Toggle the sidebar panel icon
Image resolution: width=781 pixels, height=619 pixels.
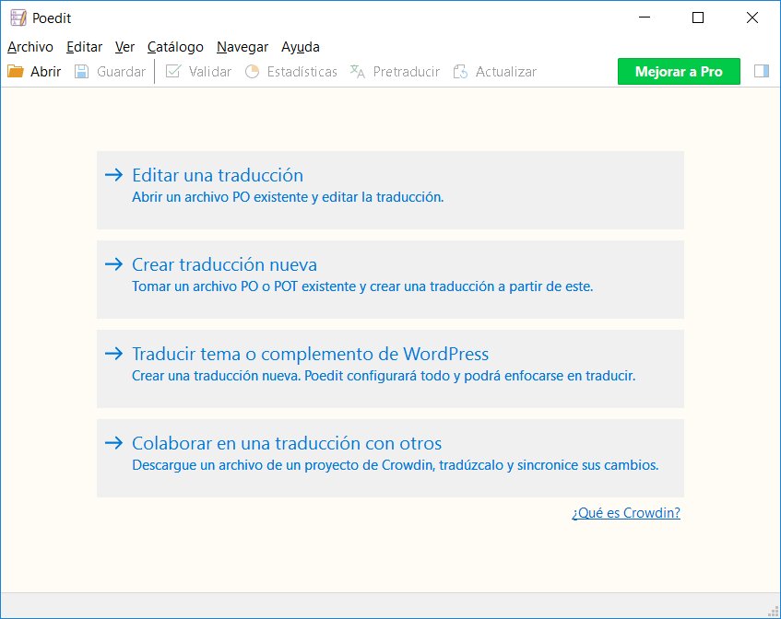(762, 71)
